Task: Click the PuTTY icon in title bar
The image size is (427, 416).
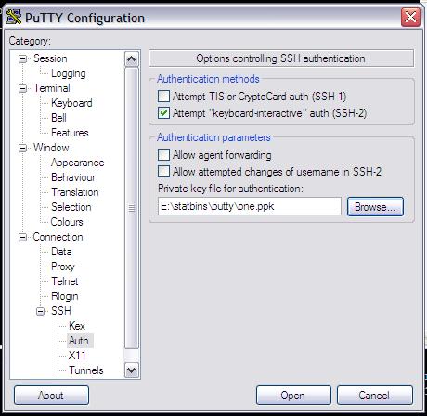Action: pyautogui.click(x=14, y=17)
